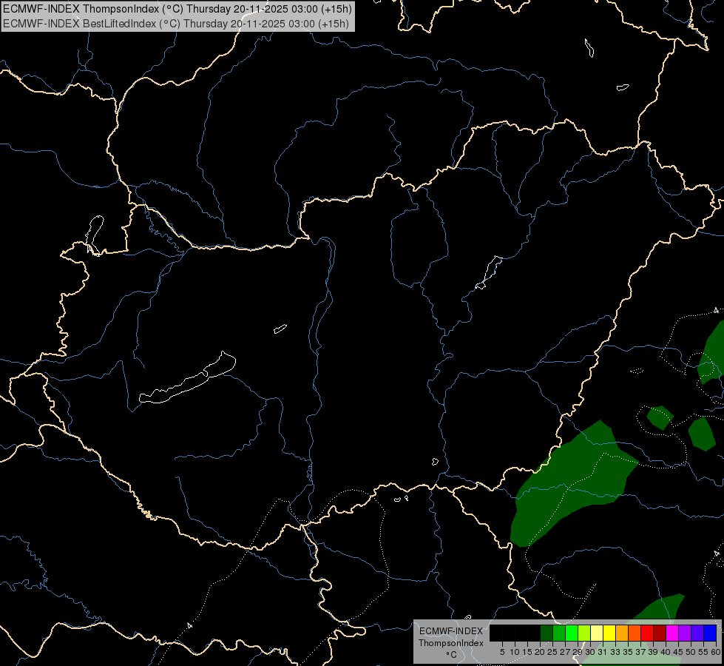Click the large elongated lake outline (Balaton)

tap(189, 379)
